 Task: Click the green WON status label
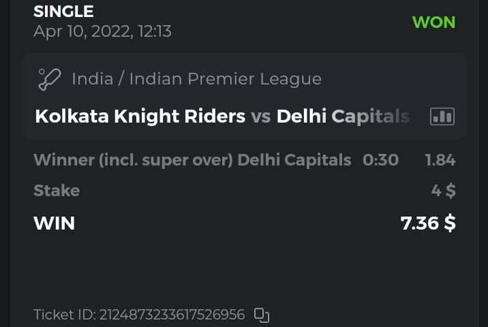tap(433, 22)
